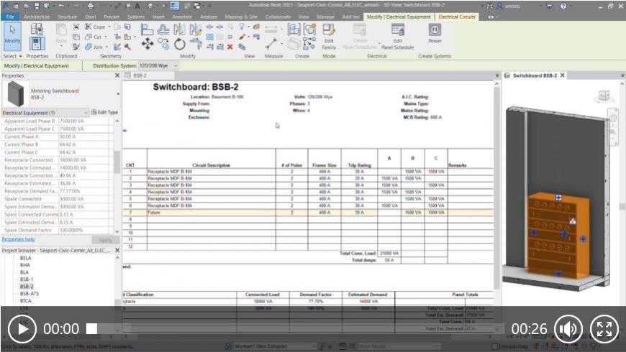
Task: Click the ViewCube in 3D view
Action: 604,96
